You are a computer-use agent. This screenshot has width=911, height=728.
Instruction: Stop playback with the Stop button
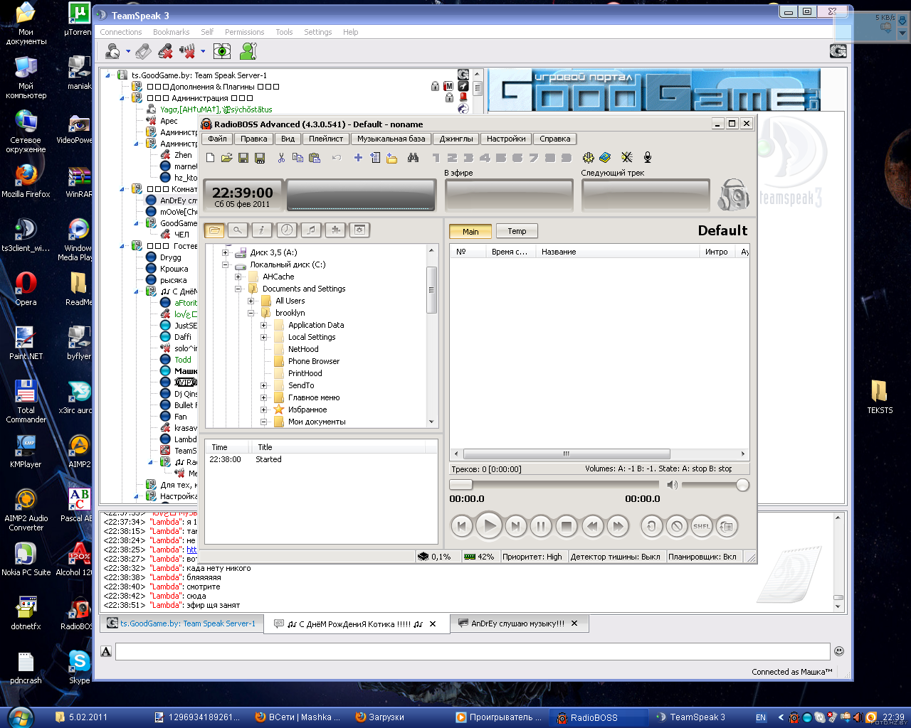pyautogui.click(x=567, y=526)
